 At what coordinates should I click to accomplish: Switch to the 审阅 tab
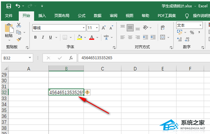point(114,16)
